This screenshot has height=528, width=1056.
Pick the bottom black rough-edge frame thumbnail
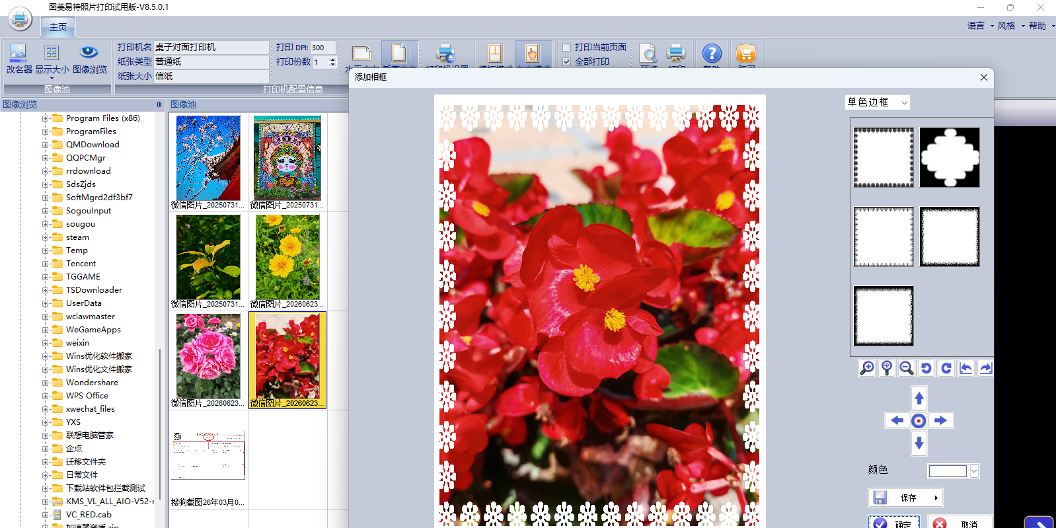click(x=884, y=316)
